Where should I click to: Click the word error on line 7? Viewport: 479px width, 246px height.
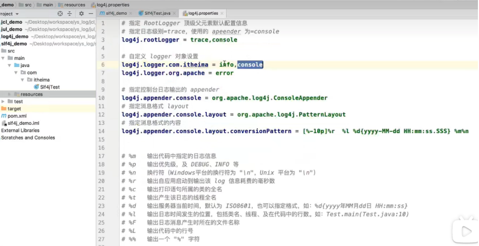point(225,73)
